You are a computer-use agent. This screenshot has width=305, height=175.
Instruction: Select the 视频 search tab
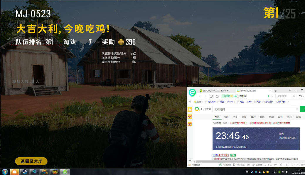coord(244,117)
